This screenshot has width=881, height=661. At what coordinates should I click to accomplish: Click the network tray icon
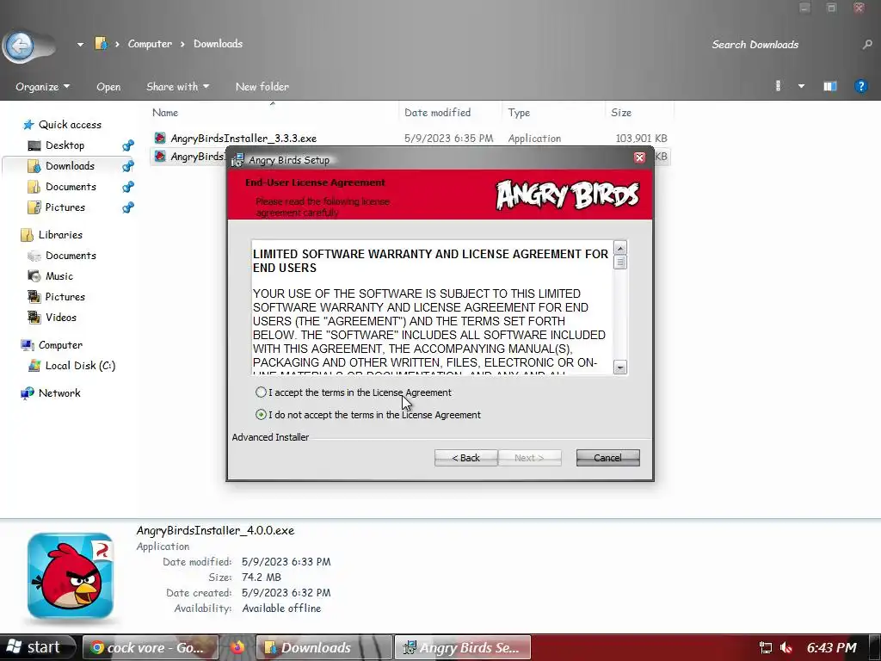pos(765,648)
